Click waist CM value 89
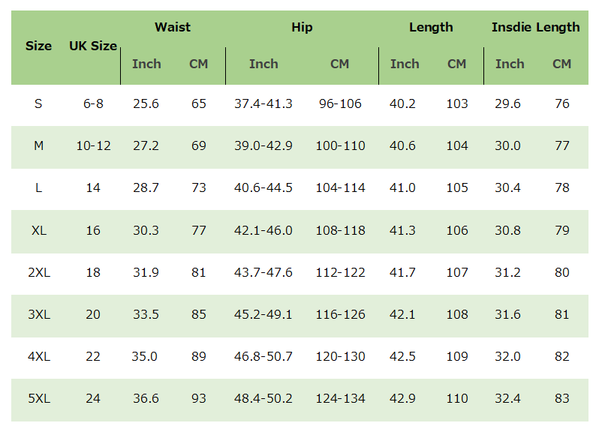The height and width of the screenshot is (432, 602). [x=199, y=356]
